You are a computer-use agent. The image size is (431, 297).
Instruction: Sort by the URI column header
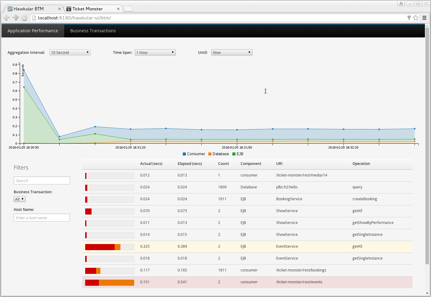279,164
